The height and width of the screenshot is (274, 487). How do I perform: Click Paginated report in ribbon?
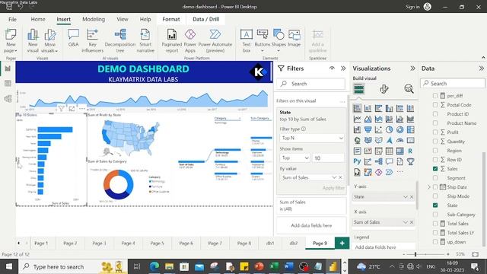(172, 40)
